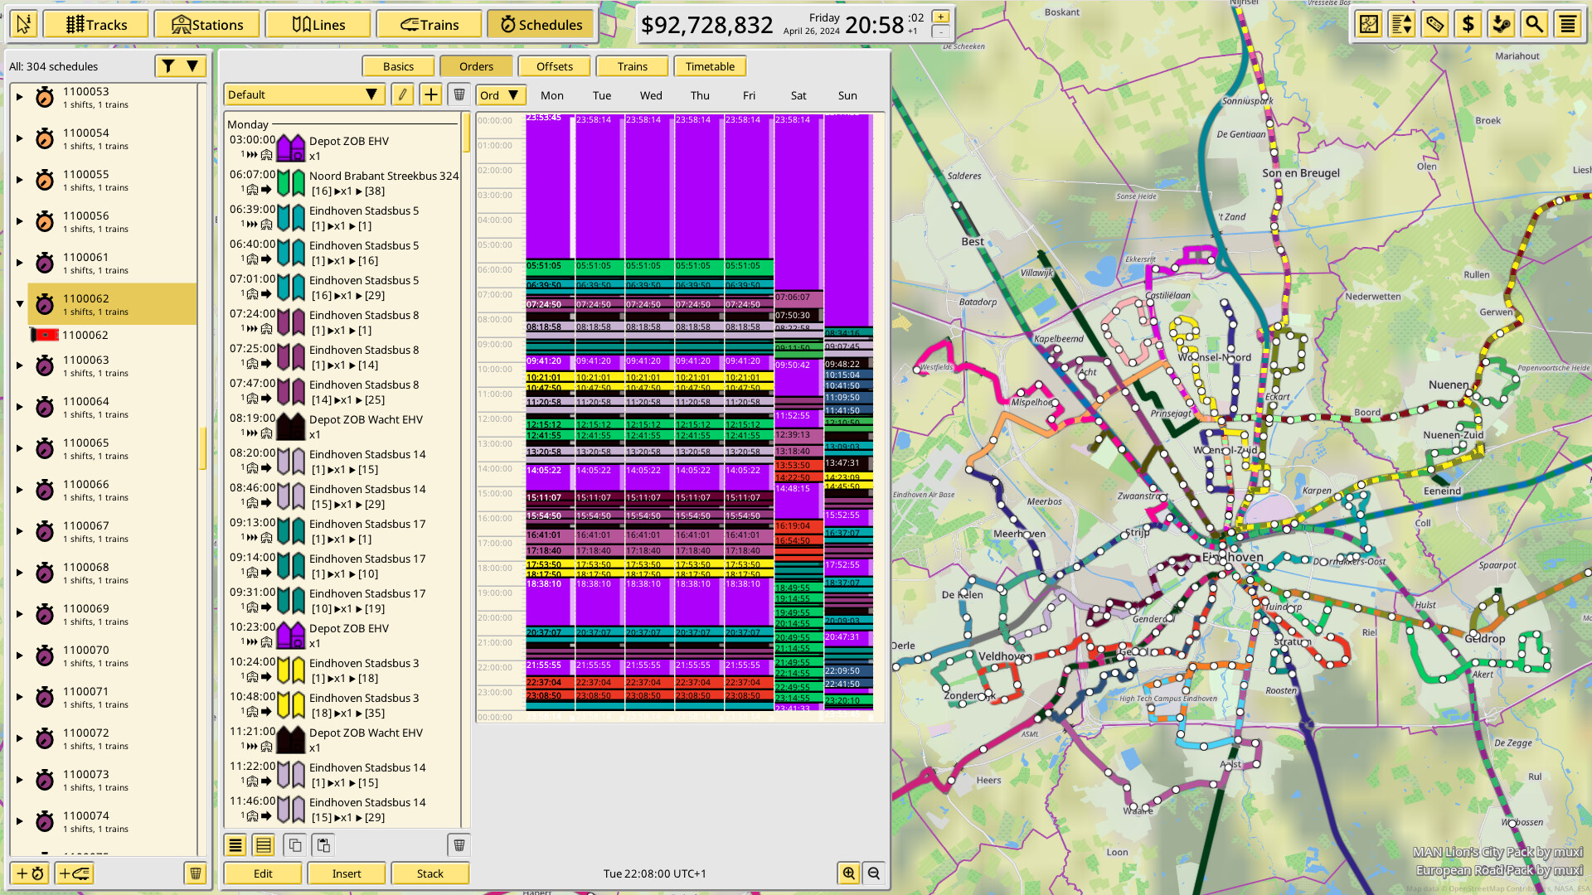Switch to the Timetable tab
Viewport: 1592px width, 895px height.
710,65
